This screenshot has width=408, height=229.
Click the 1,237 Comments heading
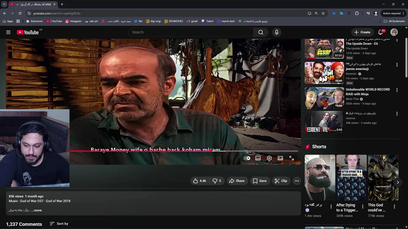[24, 224]
